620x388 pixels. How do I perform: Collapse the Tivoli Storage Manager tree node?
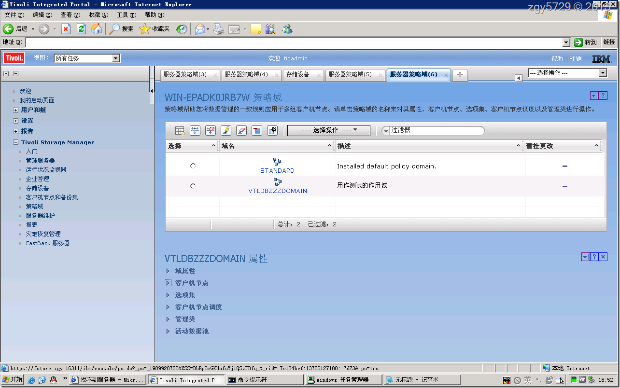coord(16,142)
